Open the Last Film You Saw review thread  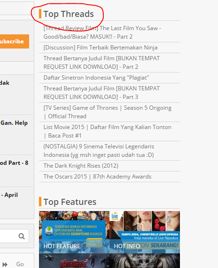point(102,32)
